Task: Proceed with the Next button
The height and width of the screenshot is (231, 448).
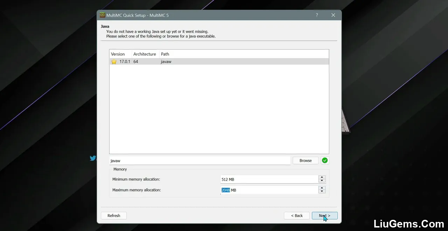Action: [325, 216]
